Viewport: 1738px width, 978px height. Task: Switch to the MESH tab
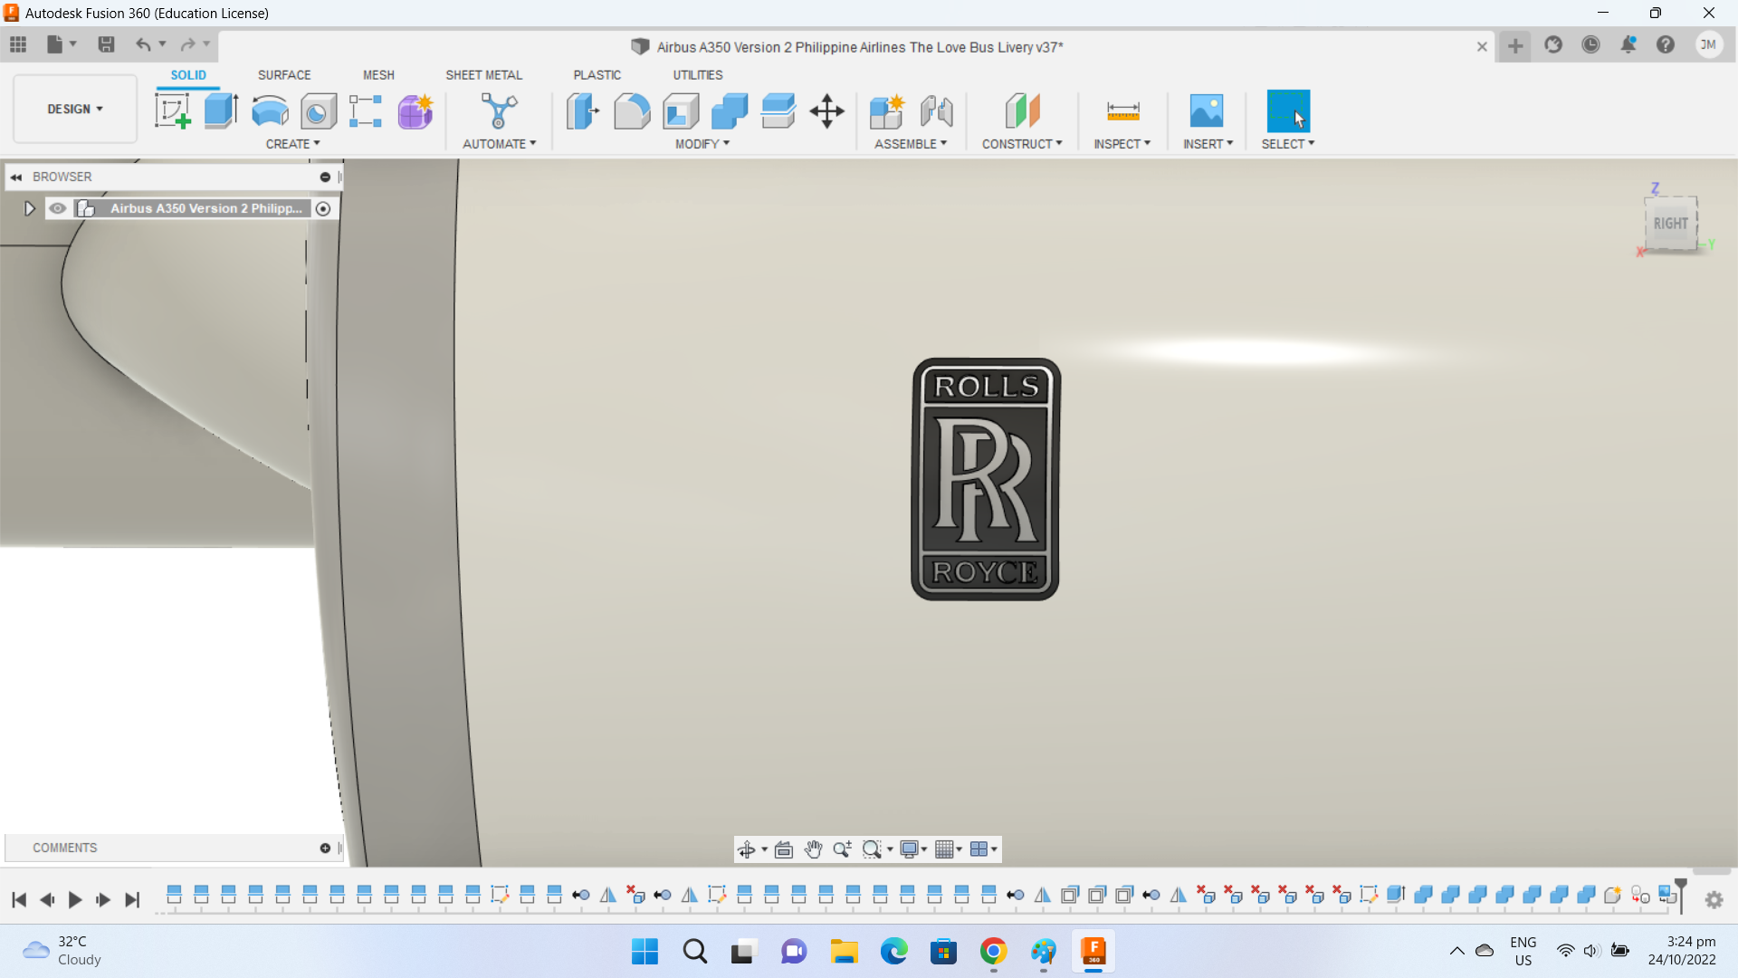click(378, 75)
